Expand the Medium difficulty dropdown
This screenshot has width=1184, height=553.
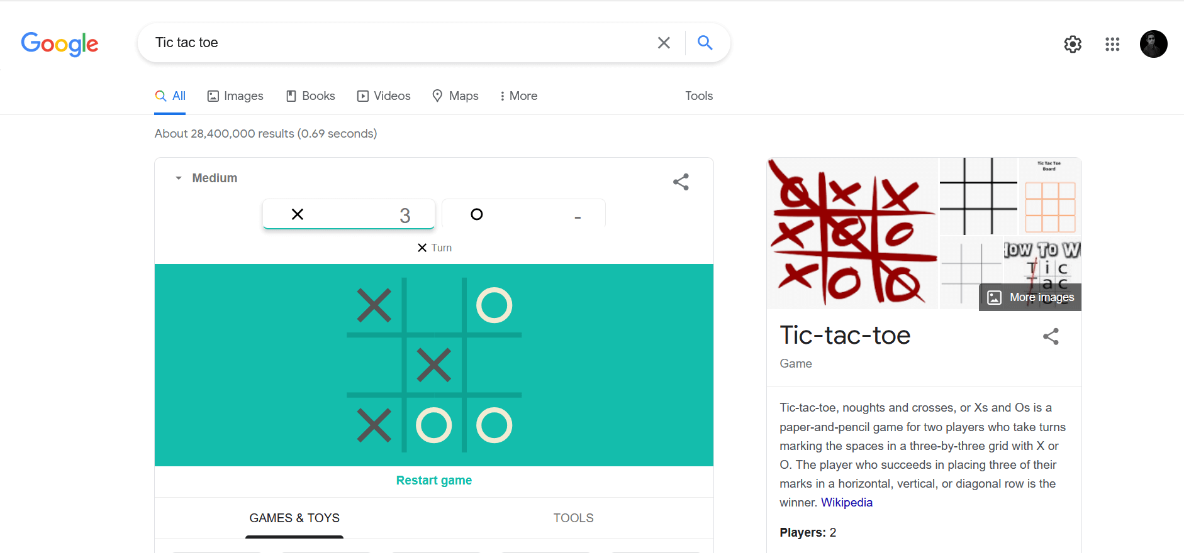click(206, 178)
